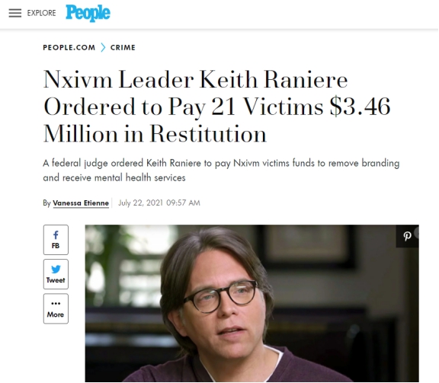Open the EXPLORE menu label
Viewport: 439px width, 383px height.
(x=41, y=13)
